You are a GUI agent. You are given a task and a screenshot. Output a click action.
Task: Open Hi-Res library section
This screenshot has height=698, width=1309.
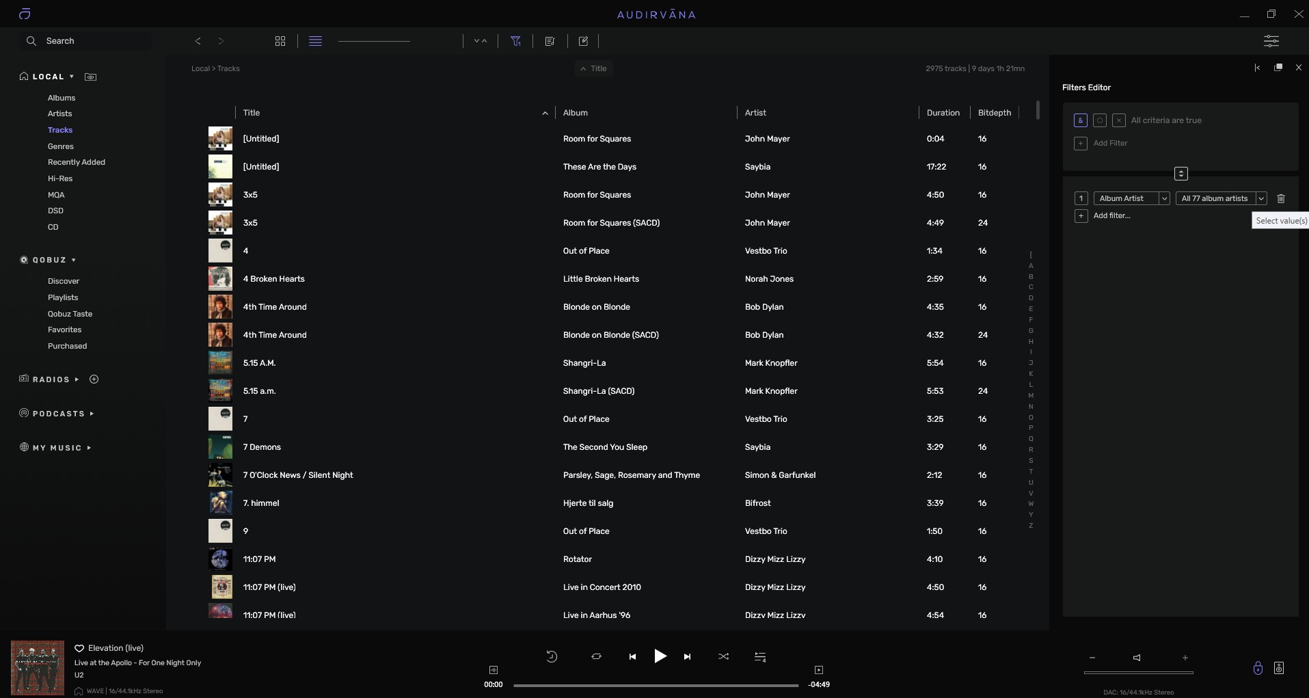click(x=60, y=178)
